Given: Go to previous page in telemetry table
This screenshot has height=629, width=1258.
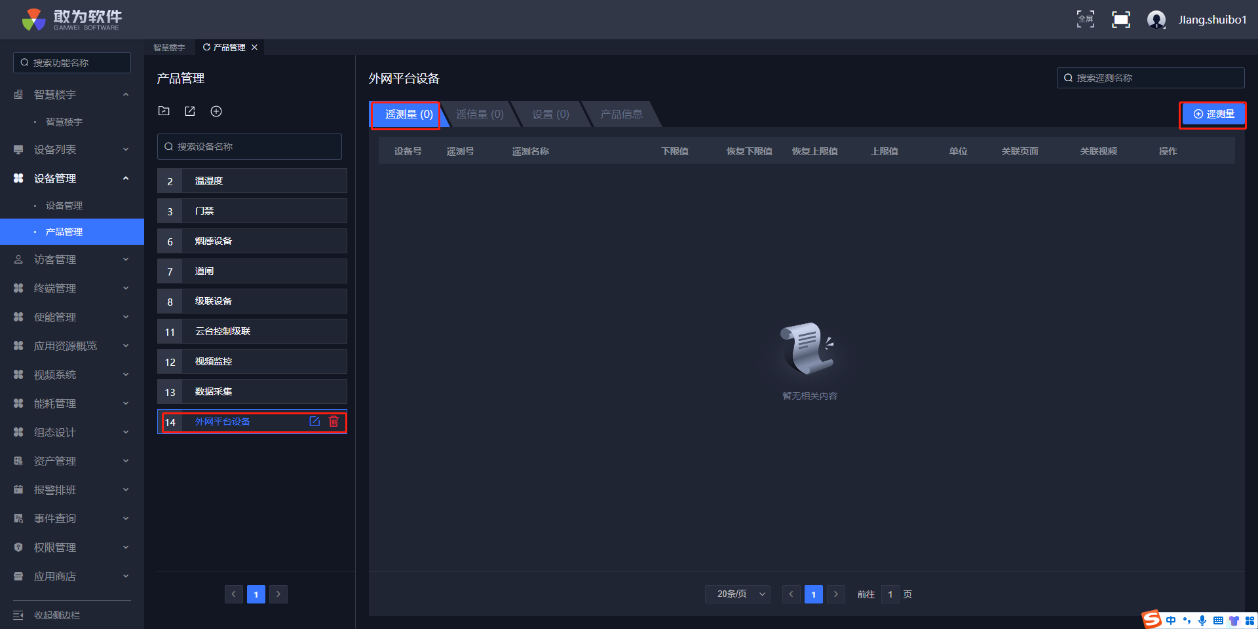Looking at the screenshot, I should point(791,594).
